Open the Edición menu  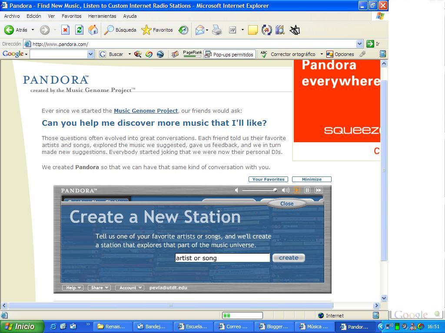[34, 16]
